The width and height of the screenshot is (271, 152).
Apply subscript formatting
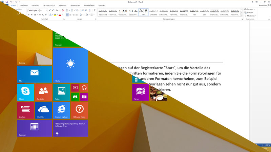pos(43,15)
